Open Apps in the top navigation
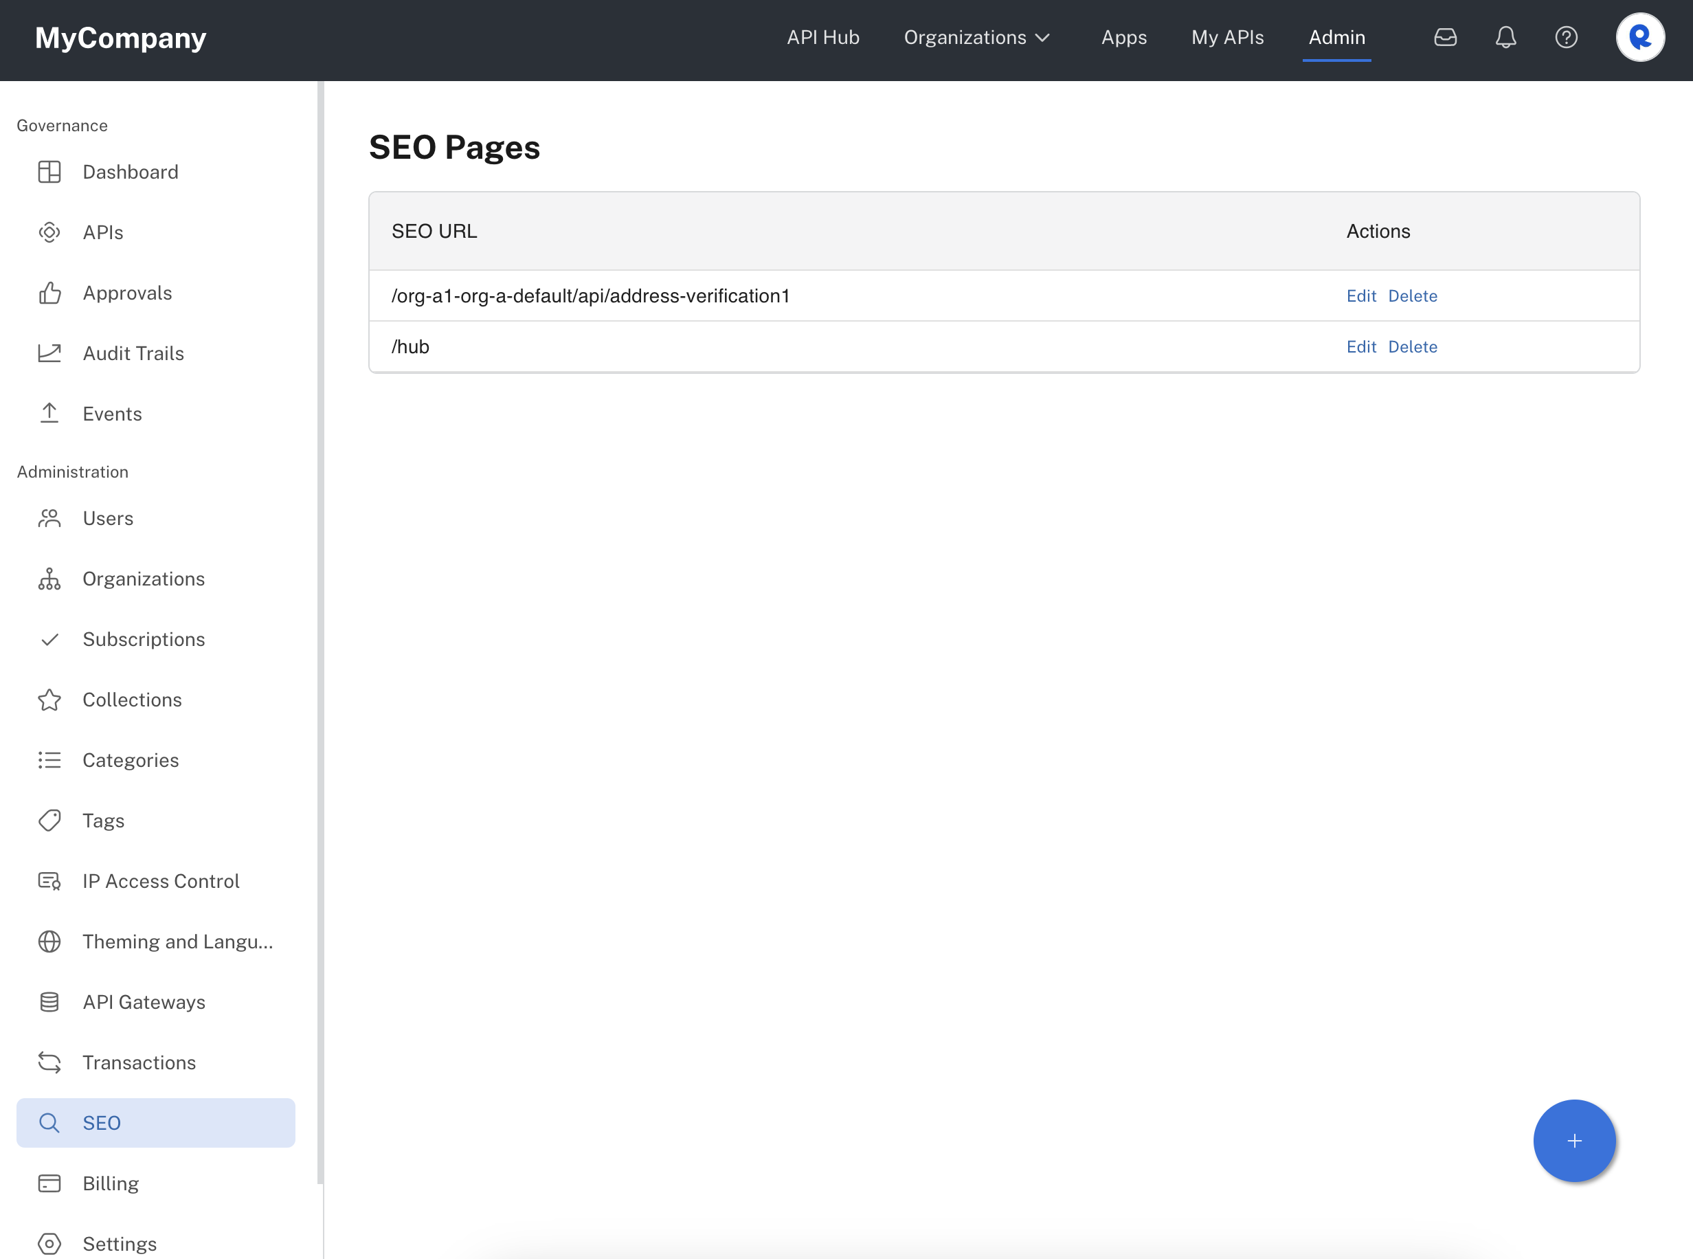Screen dimensions: 1693x1259 [1124, 37]
